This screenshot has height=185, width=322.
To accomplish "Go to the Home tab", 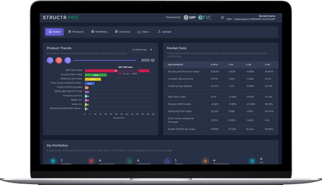I will [54, 32].
